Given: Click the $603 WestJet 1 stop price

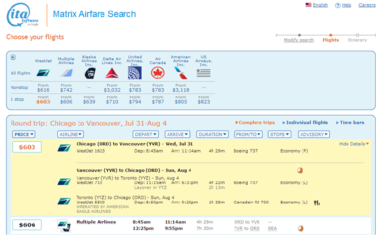Looking at the screenshot, I should tap(43, 101).
